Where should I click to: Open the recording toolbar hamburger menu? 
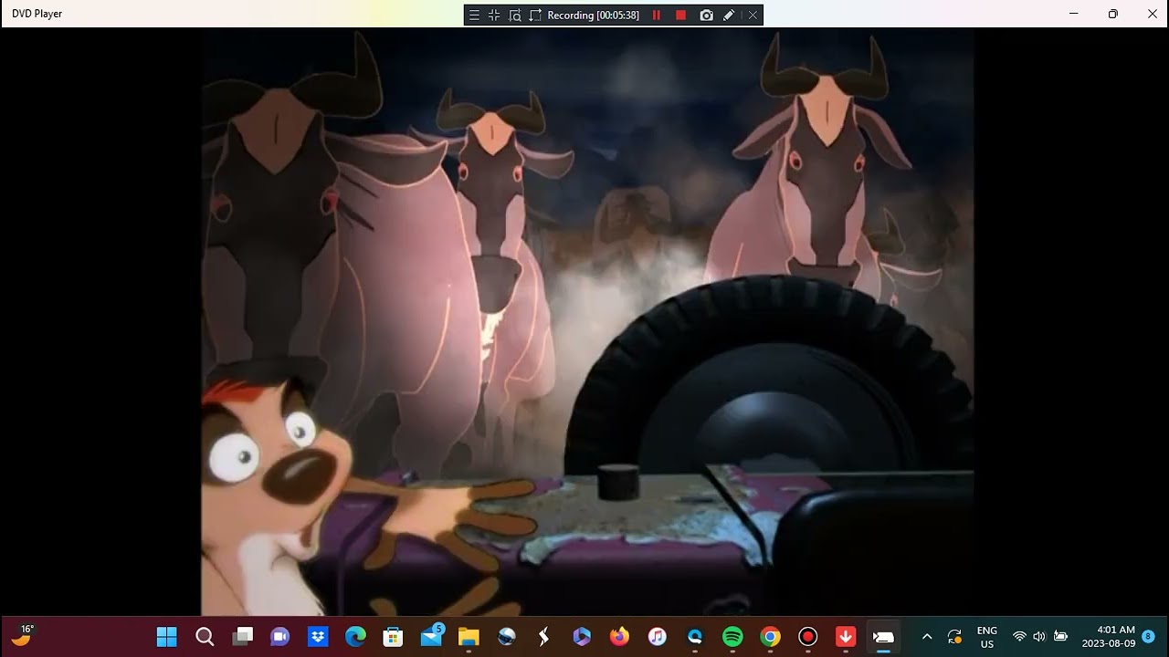[x=474, y=16]
